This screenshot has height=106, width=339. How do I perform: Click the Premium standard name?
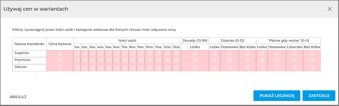pyautogui.click(x=22, y=60)
